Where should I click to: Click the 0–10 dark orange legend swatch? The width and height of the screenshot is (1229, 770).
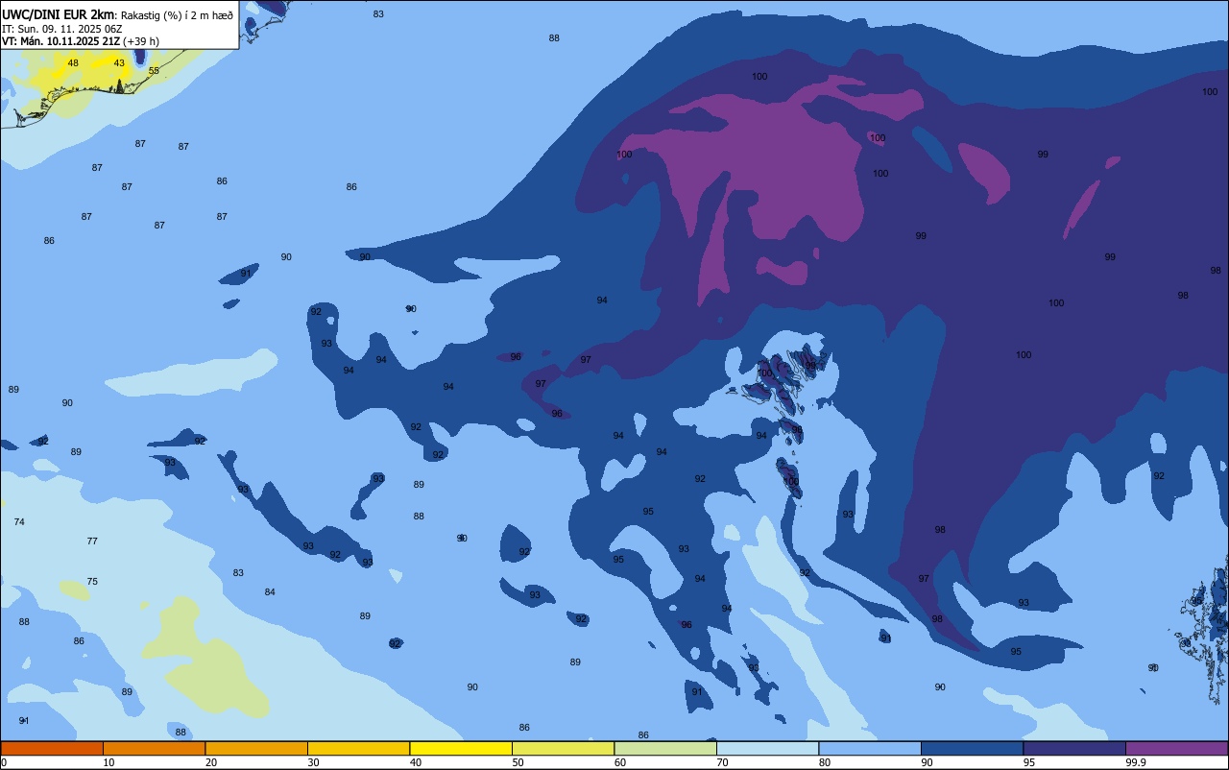coord(52,748)
